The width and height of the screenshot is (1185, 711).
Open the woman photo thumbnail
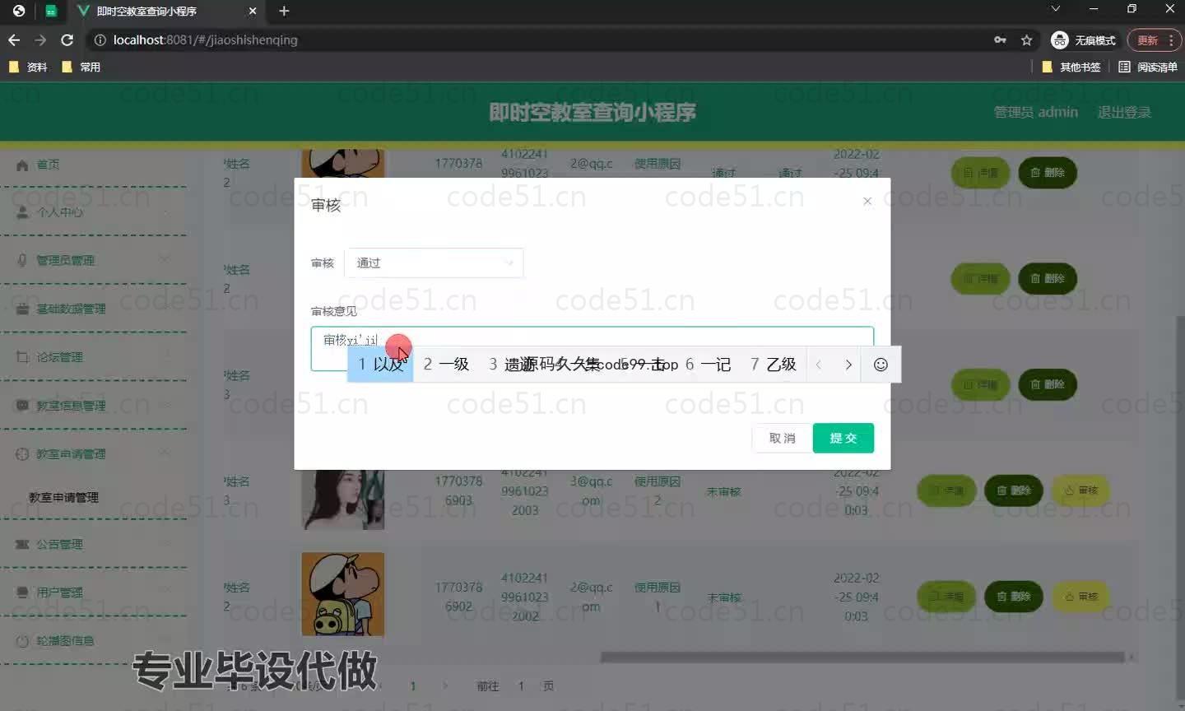342,500
